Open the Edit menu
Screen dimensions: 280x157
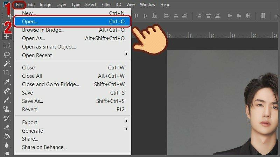(x=31, y=5)
